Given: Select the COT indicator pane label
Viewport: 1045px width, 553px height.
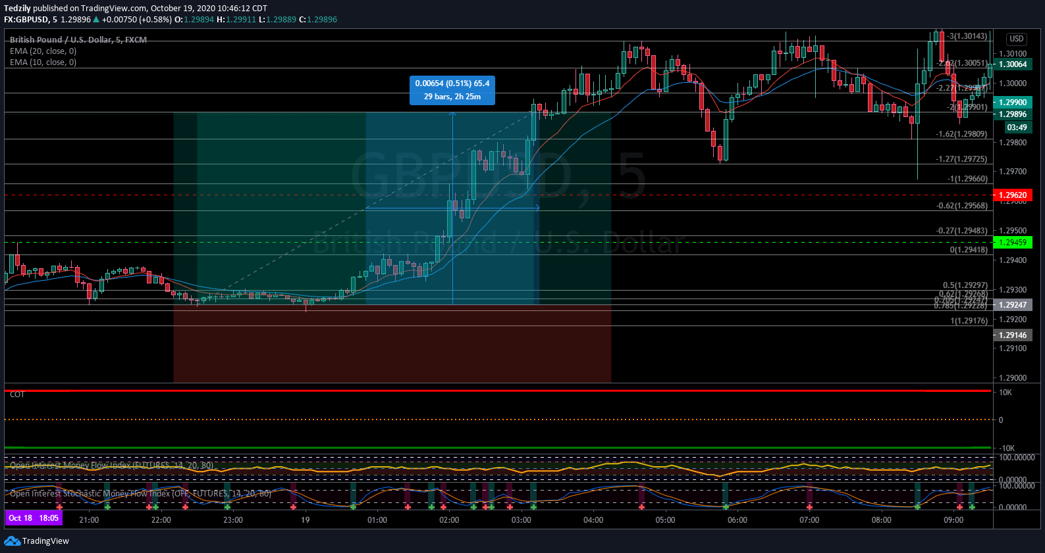Looking at the screenshot, I should click(17, 395).
